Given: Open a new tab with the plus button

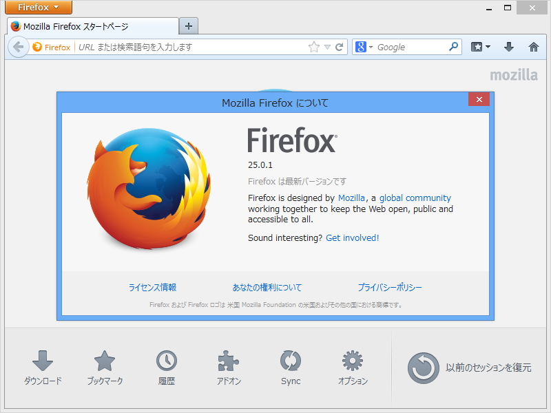Looking at the screenshot, I should tap(188, 26).
